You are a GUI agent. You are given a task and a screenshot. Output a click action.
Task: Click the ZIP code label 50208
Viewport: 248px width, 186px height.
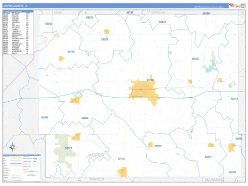click(x=150, y=80)
